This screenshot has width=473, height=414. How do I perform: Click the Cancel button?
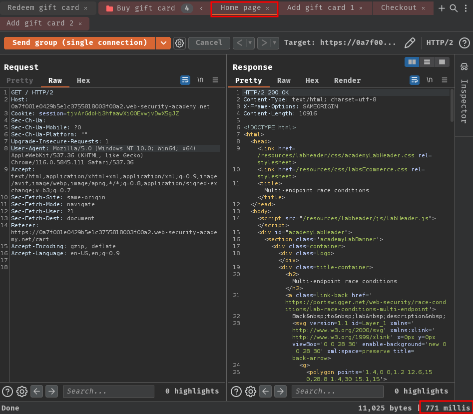point(209,43)
